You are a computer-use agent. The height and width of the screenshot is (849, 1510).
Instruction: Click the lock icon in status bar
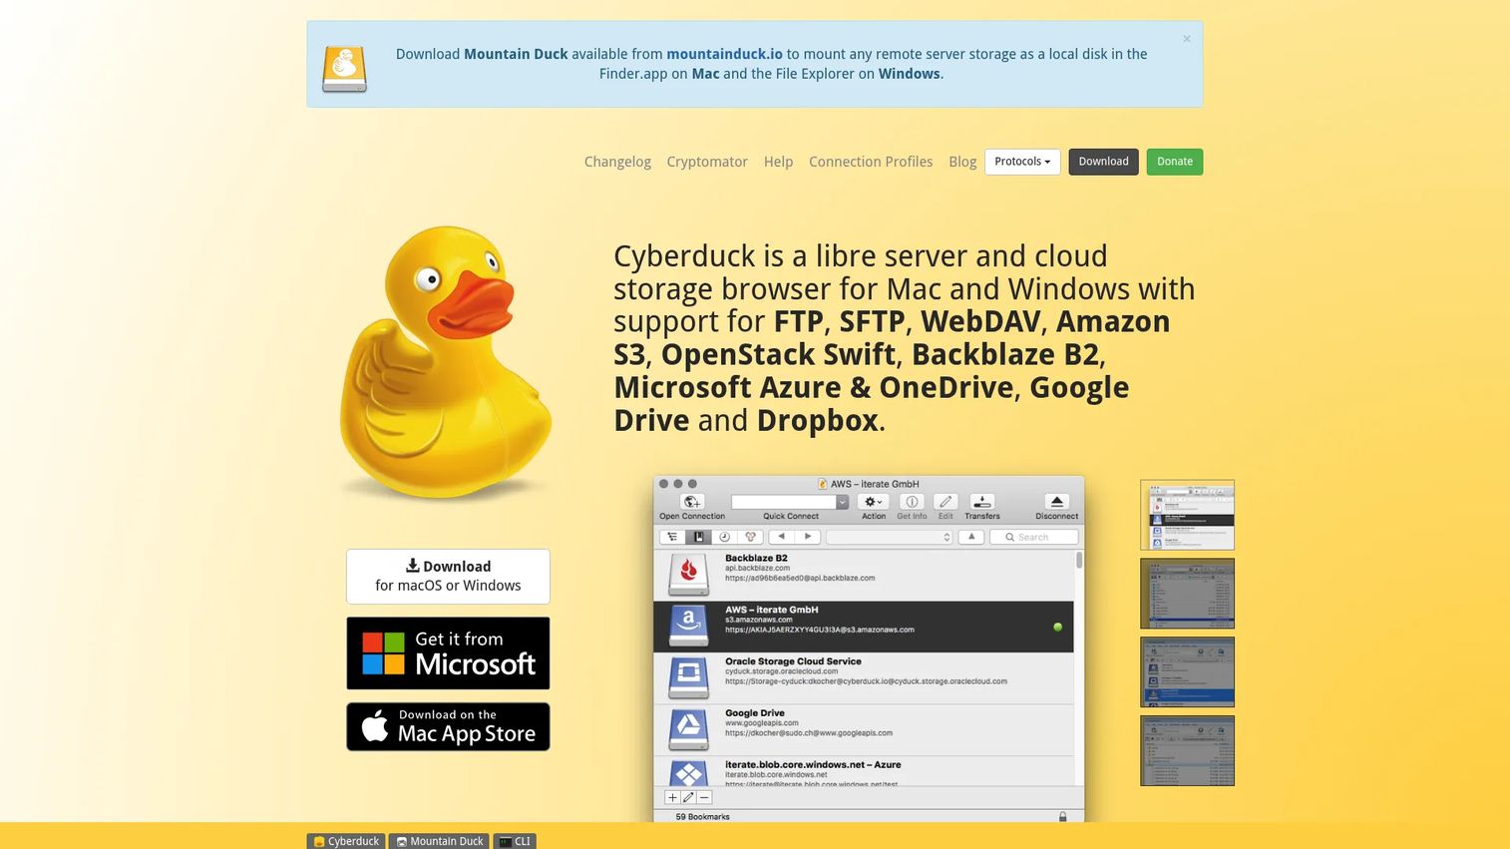pyautogui.click(x=1062, y=816)
